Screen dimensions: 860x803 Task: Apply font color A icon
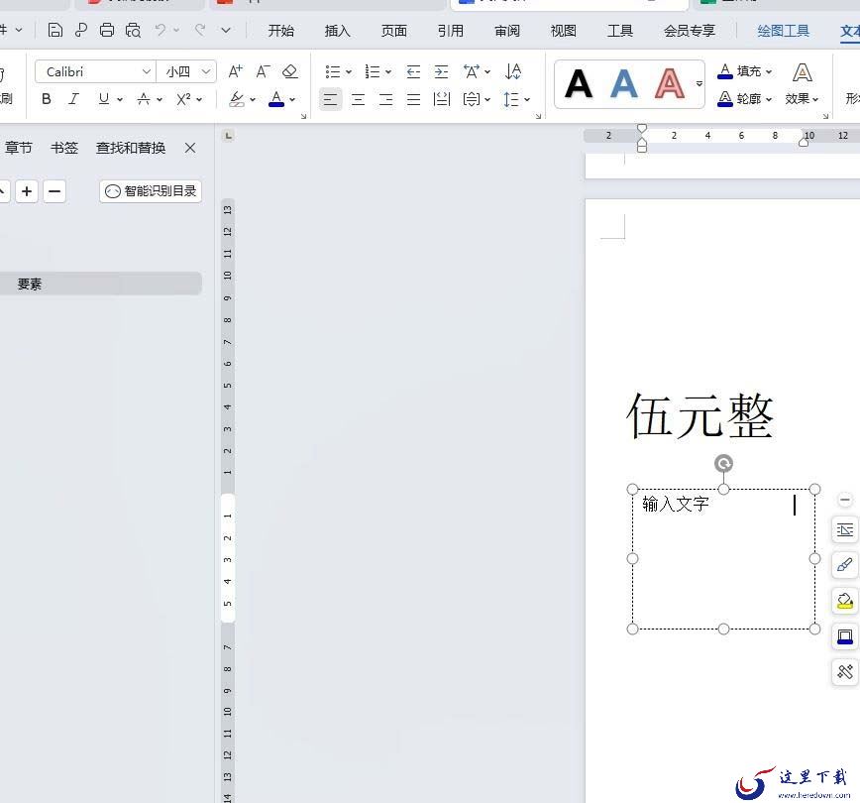pyautogui.click(x=276, y=99)
